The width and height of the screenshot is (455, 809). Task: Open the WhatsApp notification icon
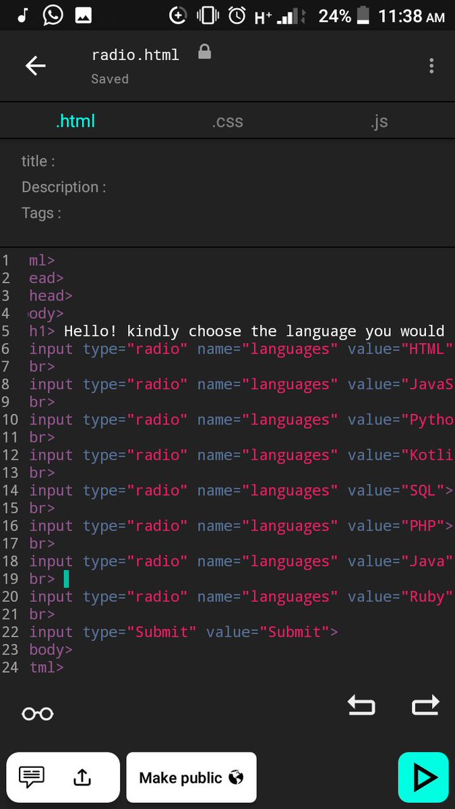tap(53, 16)
